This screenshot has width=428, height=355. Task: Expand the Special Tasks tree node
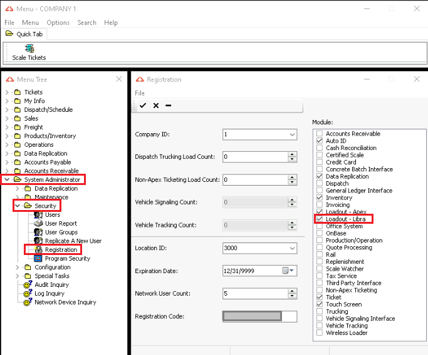[17, 276]
